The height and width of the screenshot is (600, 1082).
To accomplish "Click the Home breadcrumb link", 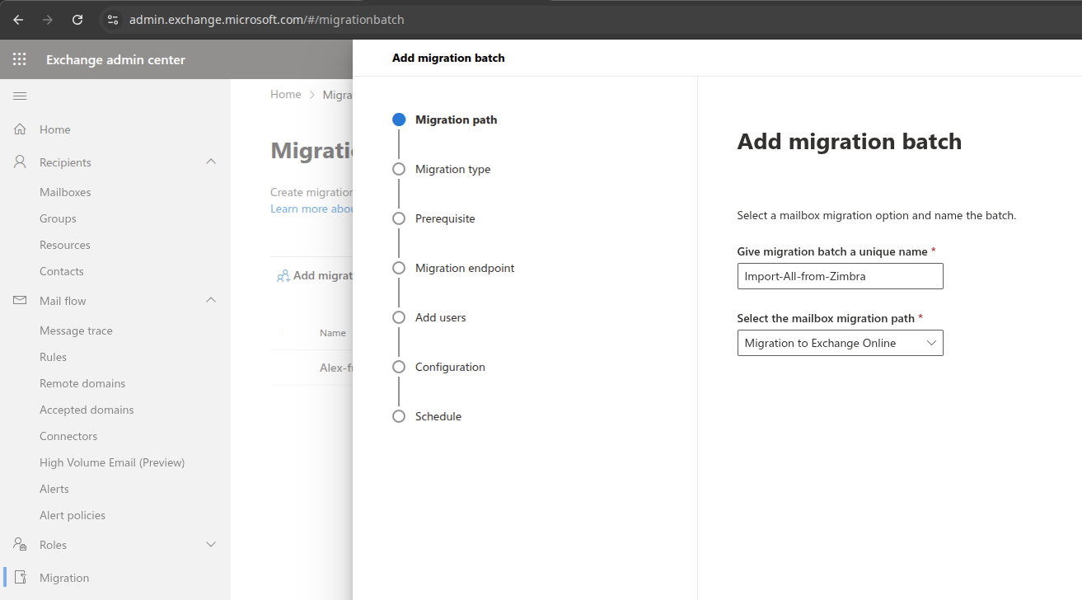I will [x=286, y=95].
